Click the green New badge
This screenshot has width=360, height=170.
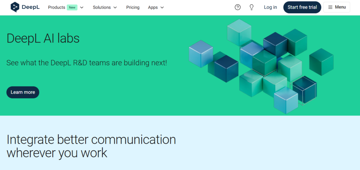point(72,7)
